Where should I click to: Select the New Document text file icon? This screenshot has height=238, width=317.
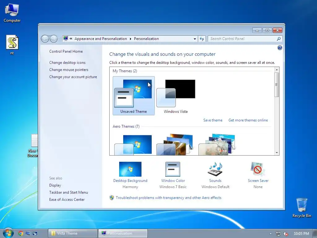(x=33, y=145)
